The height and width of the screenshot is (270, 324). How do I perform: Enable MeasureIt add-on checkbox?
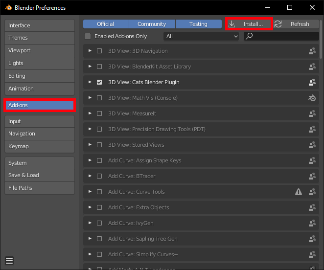[99, 113]
